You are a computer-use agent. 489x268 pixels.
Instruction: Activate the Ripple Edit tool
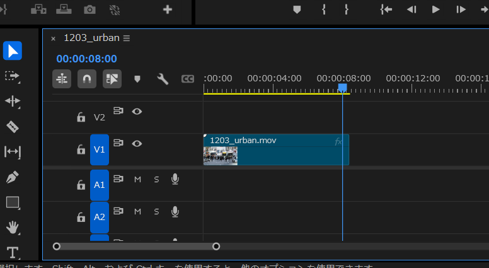(x=13, y=102)
